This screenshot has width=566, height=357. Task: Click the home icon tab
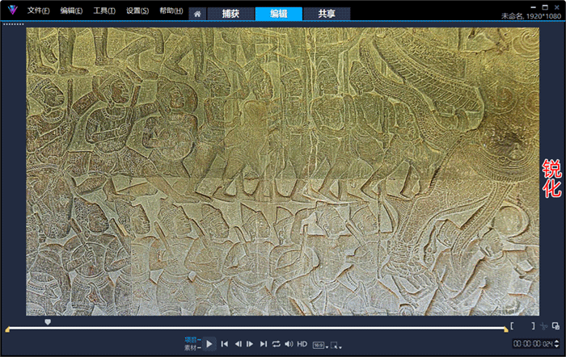(197, 14)
